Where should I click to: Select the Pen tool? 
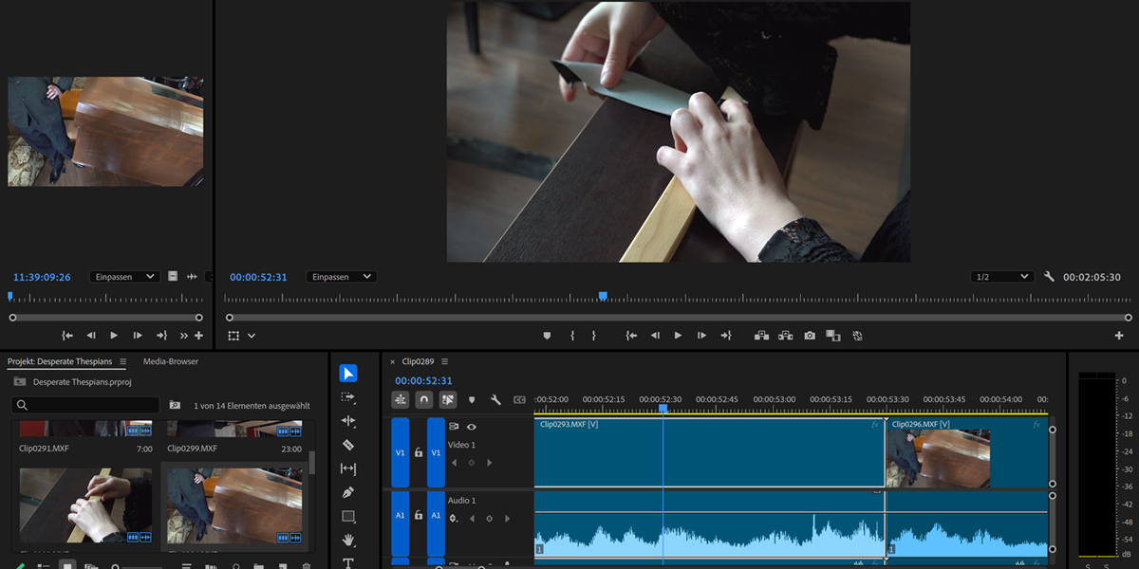point(348,493)
